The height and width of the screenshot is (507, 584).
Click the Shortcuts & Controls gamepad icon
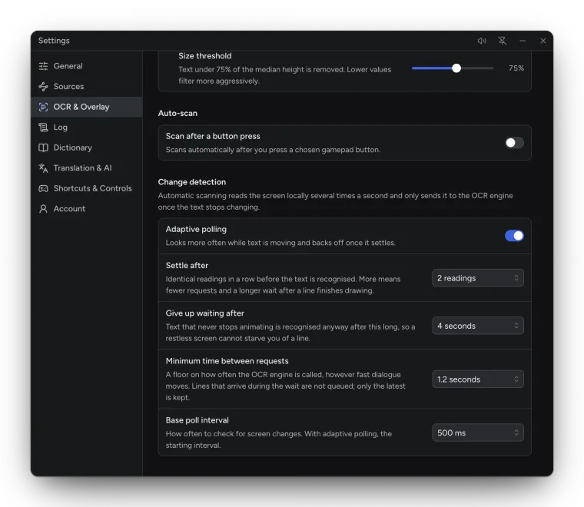point(43,189)
